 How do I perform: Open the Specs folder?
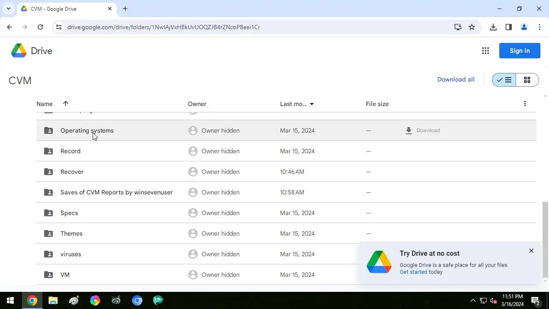(69, 213)
